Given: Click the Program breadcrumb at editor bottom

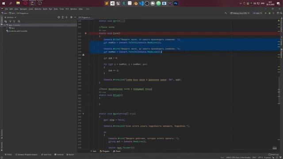Looking at the screenshot, I should click(x=104, y=151).
